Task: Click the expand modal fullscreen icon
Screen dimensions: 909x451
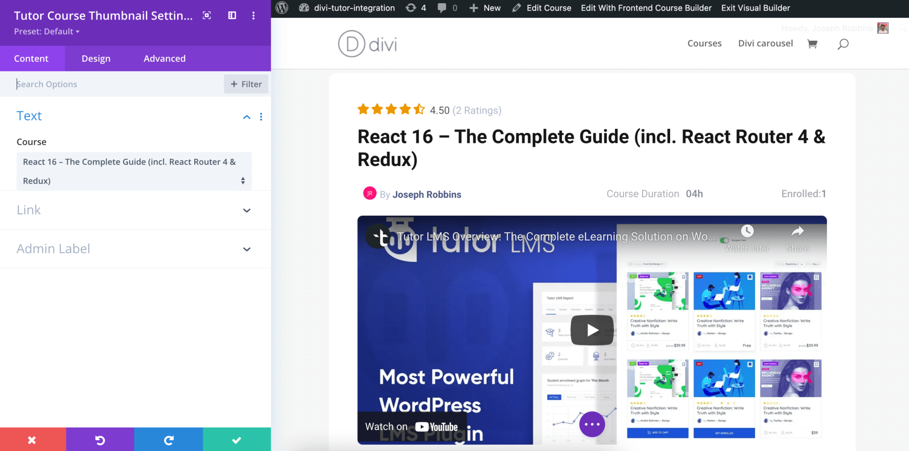Action: tap(207, 16)
